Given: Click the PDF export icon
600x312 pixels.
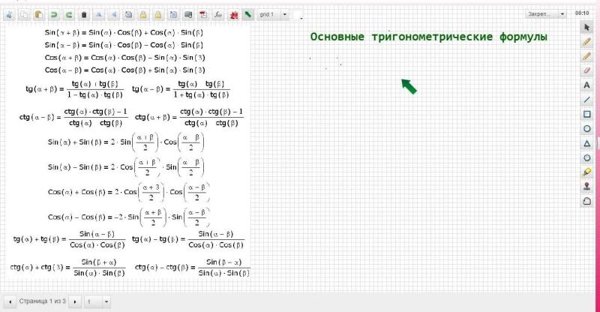Looking at the screenshot, I should click(x=203, y=15).
